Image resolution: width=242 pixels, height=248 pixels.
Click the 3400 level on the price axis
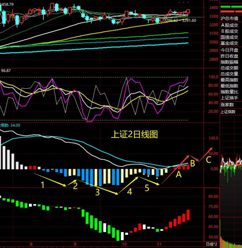click(x=213, y=8)
